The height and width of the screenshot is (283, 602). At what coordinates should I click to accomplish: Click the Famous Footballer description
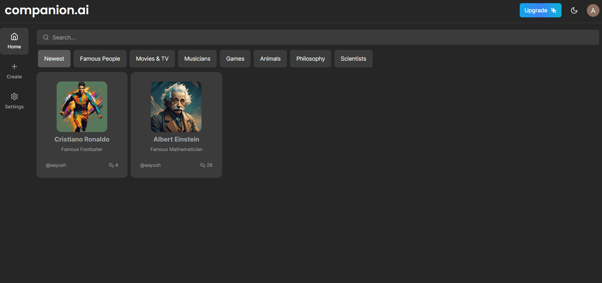pyautogui.click(x=82, y=149)
